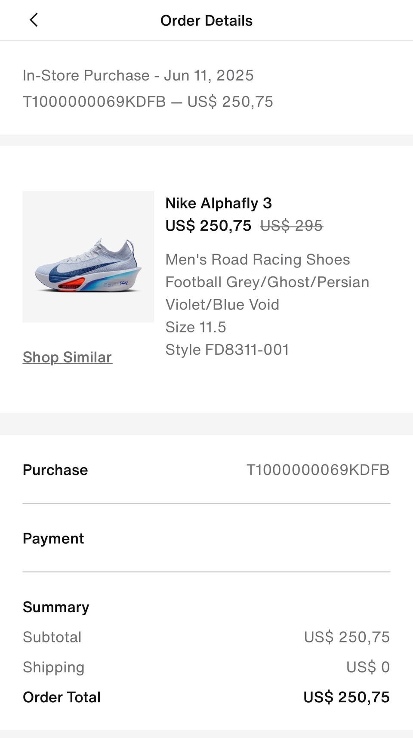Image resolution: width=413 pixels, height=738 pixels.
Task: Tap Men's Road Racing Shoes description
Action: point(257,260)
